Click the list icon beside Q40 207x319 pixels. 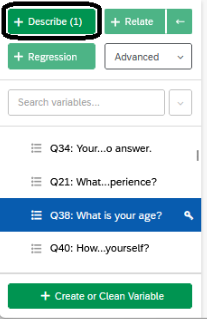click(36, 248)
